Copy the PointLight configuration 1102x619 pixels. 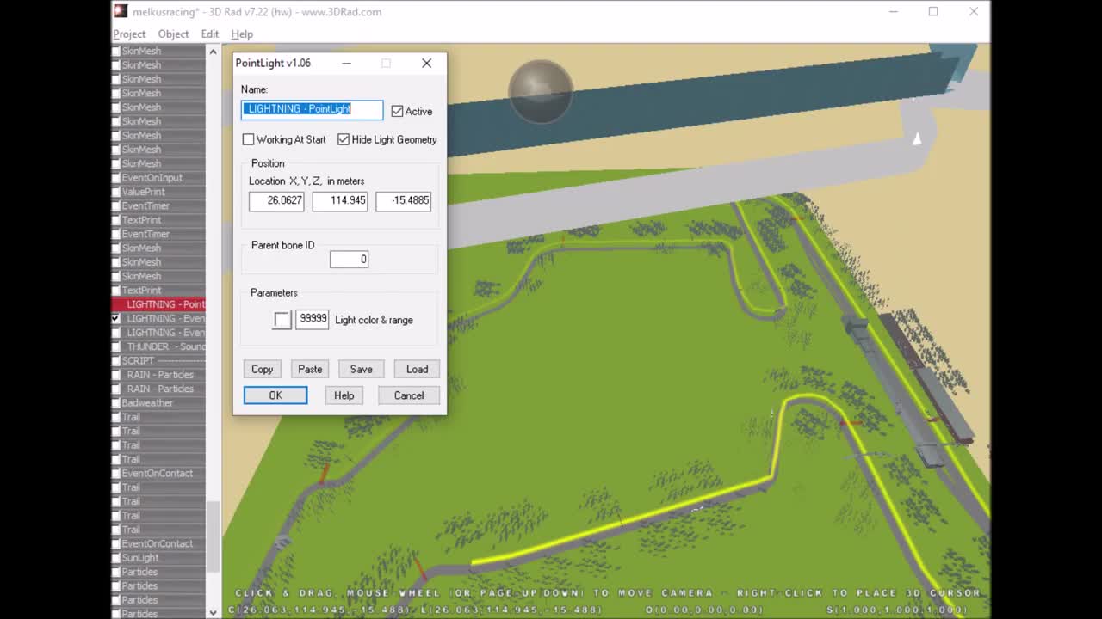click(262, 369)
